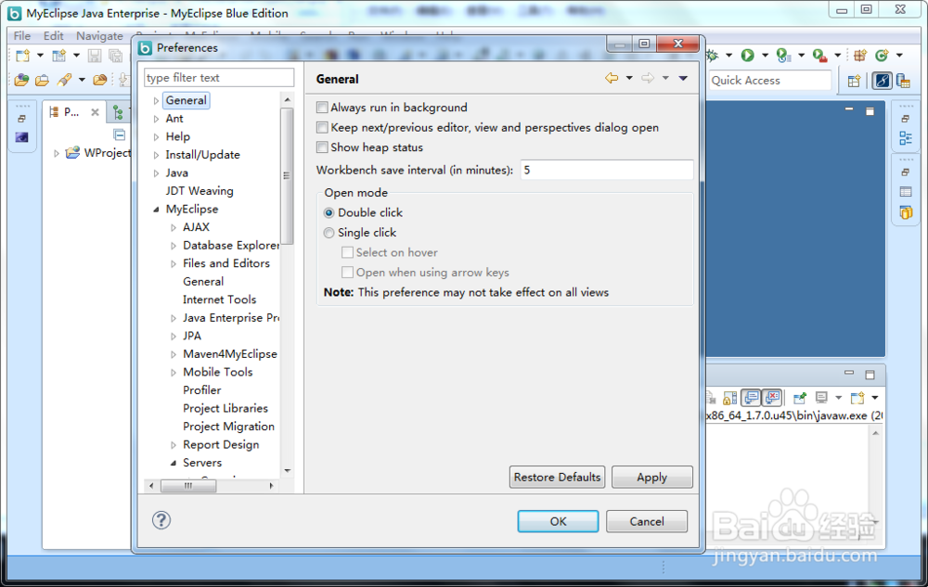Click the New file toolbar icon
The image size is (928, 587).
(22, 56)
